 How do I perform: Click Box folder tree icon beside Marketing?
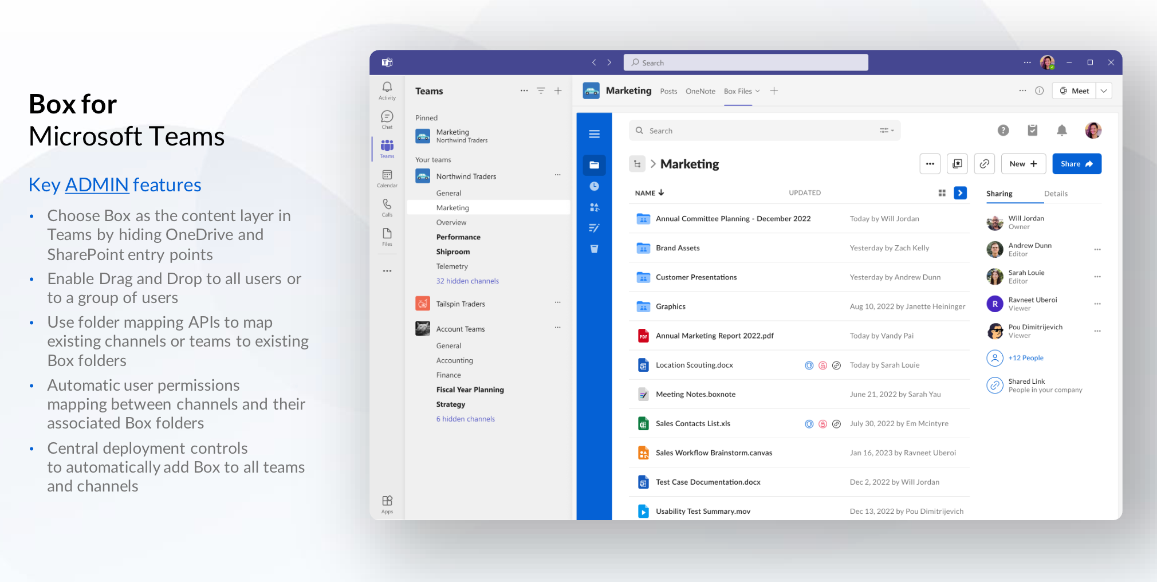637,164
